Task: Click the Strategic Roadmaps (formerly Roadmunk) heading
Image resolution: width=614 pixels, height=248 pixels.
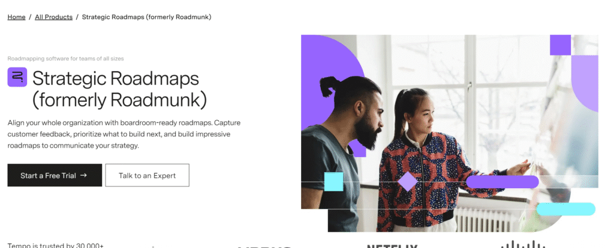Action: (x=119, y=89)
